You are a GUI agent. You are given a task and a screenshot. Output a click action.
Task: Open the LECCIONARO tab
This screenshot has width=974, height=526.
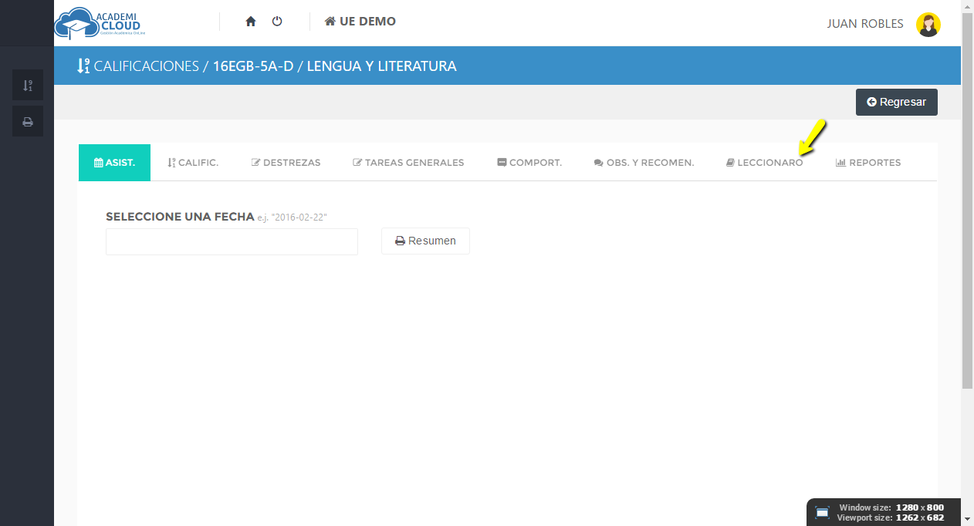coord(764,163)
